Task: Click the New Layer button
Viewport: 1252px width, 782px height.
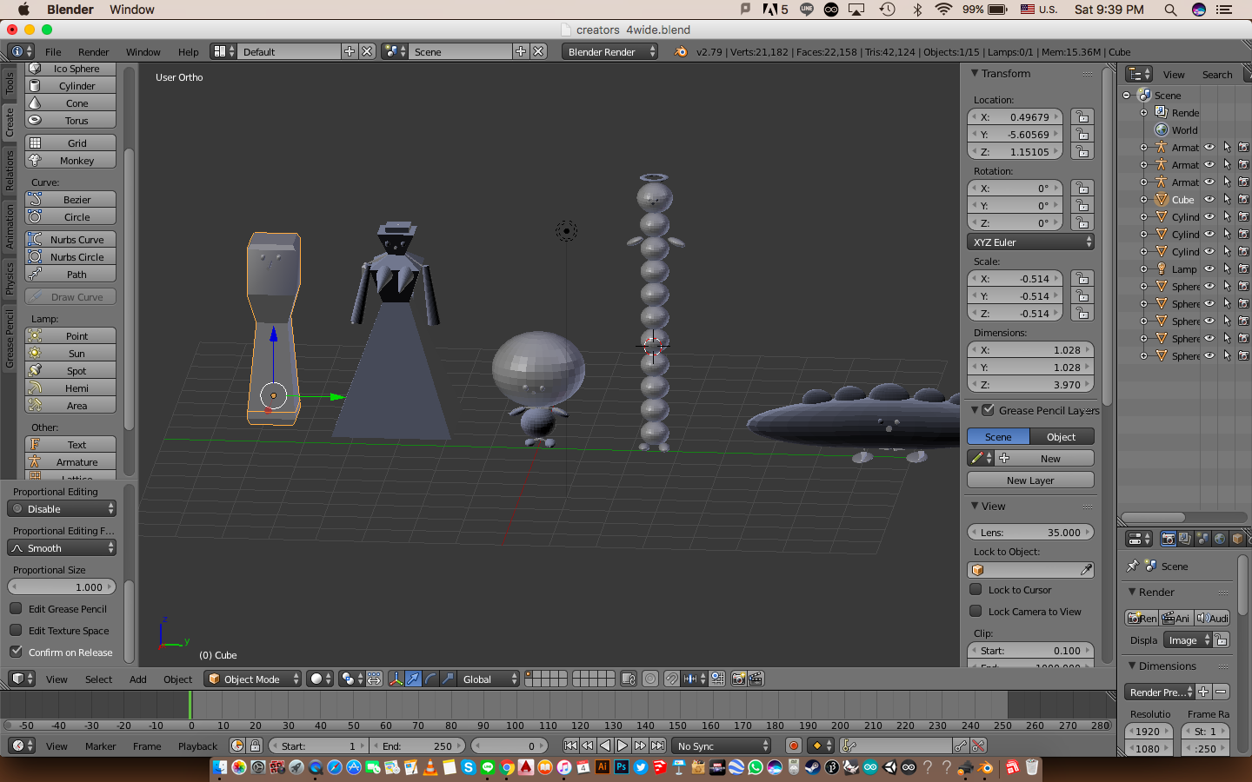Action: [x=1030, y=480]
